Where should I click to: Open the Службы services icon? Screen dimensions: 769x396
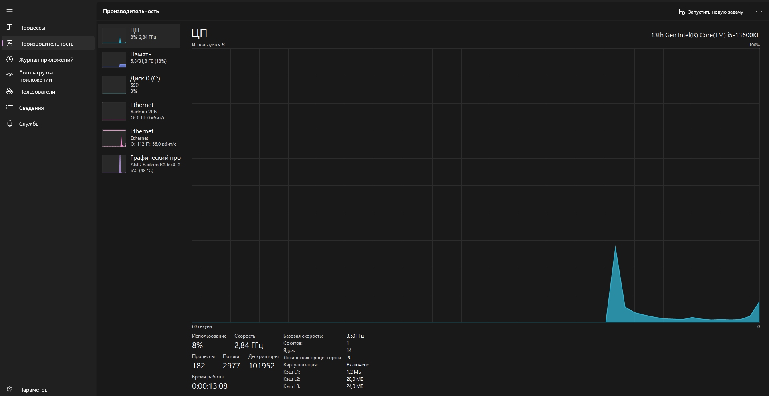point(10,124)
